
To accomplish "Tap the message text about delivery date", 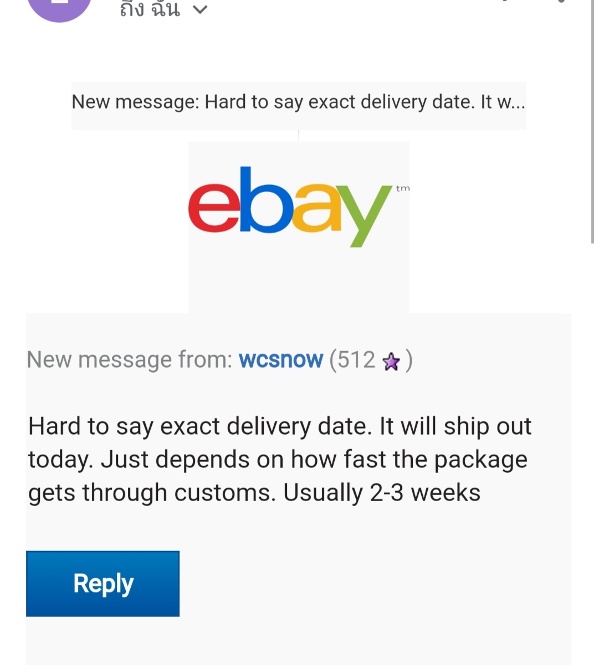I will pos(280,460).
